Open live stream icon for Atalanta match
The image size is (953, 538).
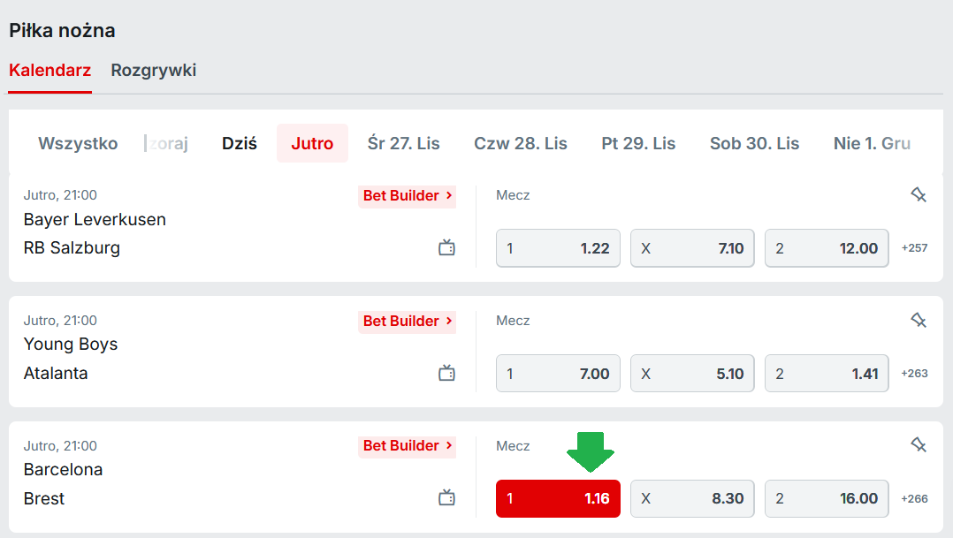point(447,374)
